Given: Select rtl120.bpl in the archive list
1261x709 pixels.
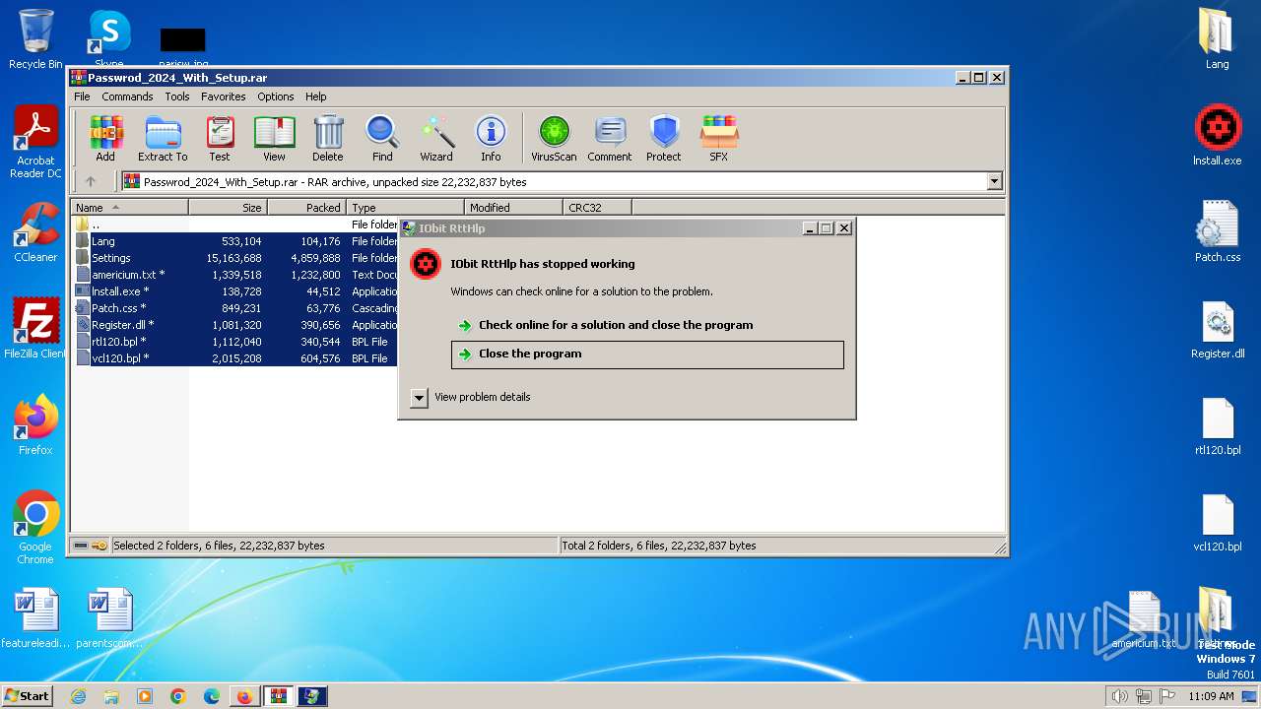Looking at the screenshot, I should click(x=236, y=342).
